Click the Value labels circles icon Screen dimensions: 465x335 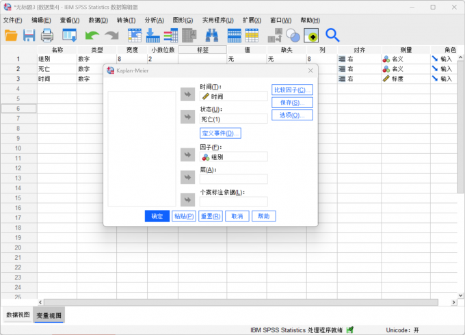pyautogui.click(x=293, y=36)
